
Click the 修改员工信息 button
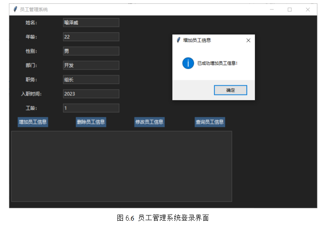(x=149, y=122)
